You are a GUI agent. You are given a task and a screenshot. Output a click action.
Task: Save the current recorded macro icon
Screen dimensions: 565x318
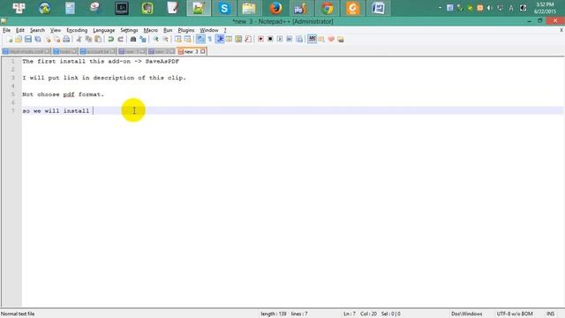[299, 39]
